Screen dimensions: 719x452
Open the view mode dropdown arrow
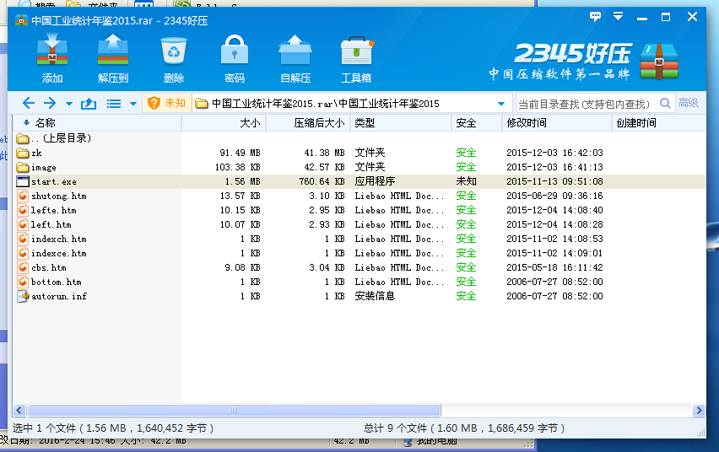point(133,104)
